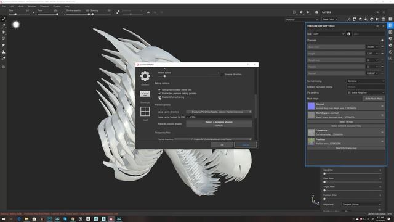Open the Alignment dropdown in brush settings
Viewport: 394px width, 222px height.
(361, 204)
